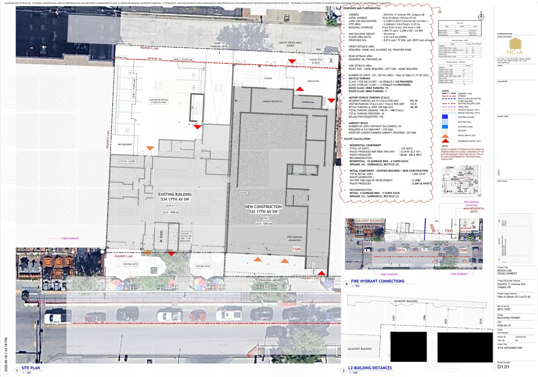
Task: Click the MAIN RESIDENTIAL ENTRY callout
Action: coord(474,210)
